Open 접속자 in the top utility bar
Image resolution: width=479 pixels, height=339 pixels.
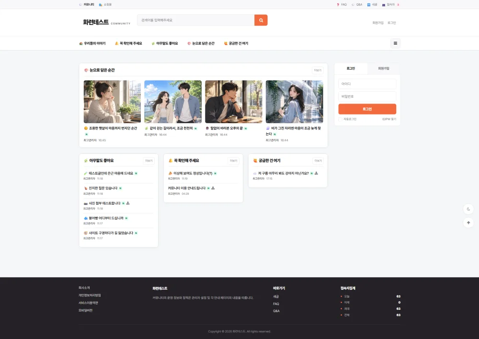pyautogui.click(x=391, y=5)
